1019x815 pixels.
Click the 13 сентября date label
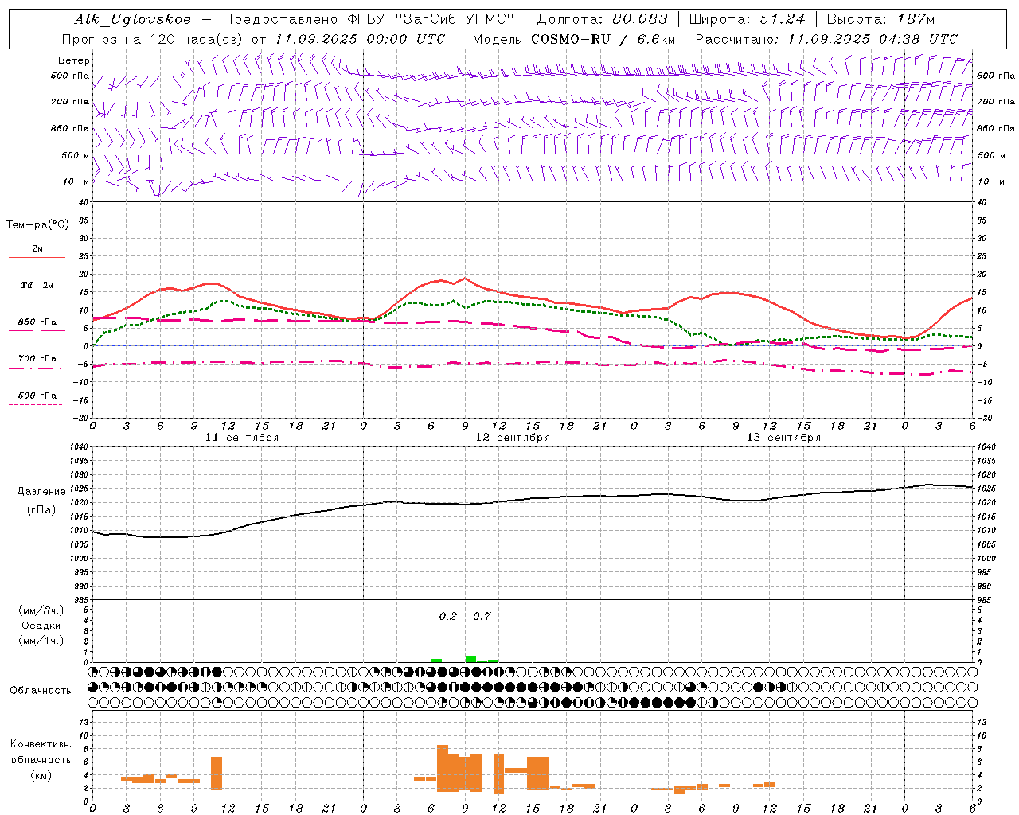pyautogui.click(x=783, y=438)
